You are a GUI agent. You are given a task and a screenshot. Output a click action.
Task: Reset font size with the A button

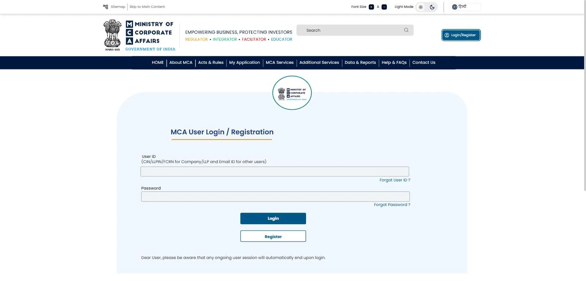click(378, 7)
